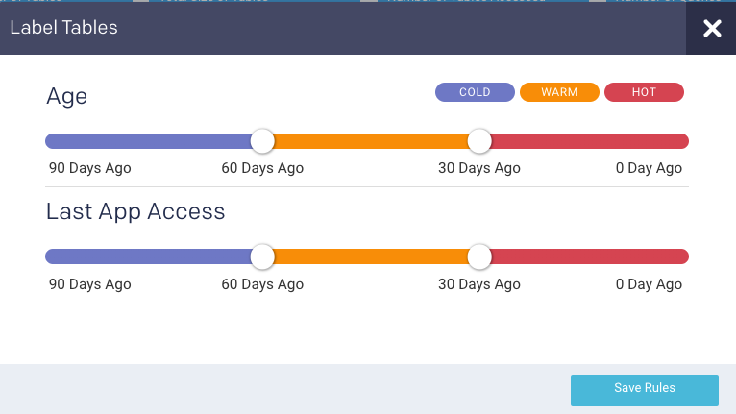
Task: Select the COLD legend badge
Action: (x=475, y=92)
